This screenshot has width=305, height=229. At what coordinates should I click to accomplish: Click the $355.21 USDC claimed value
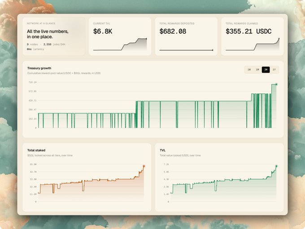click(x=248, y=31)
